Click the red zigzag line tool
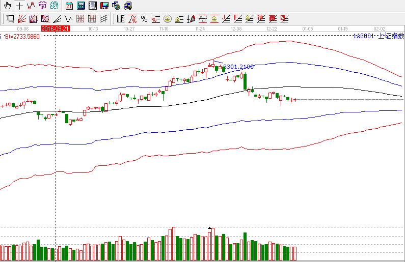The height and width of the screenshot is (262, 405). point(31,6)
